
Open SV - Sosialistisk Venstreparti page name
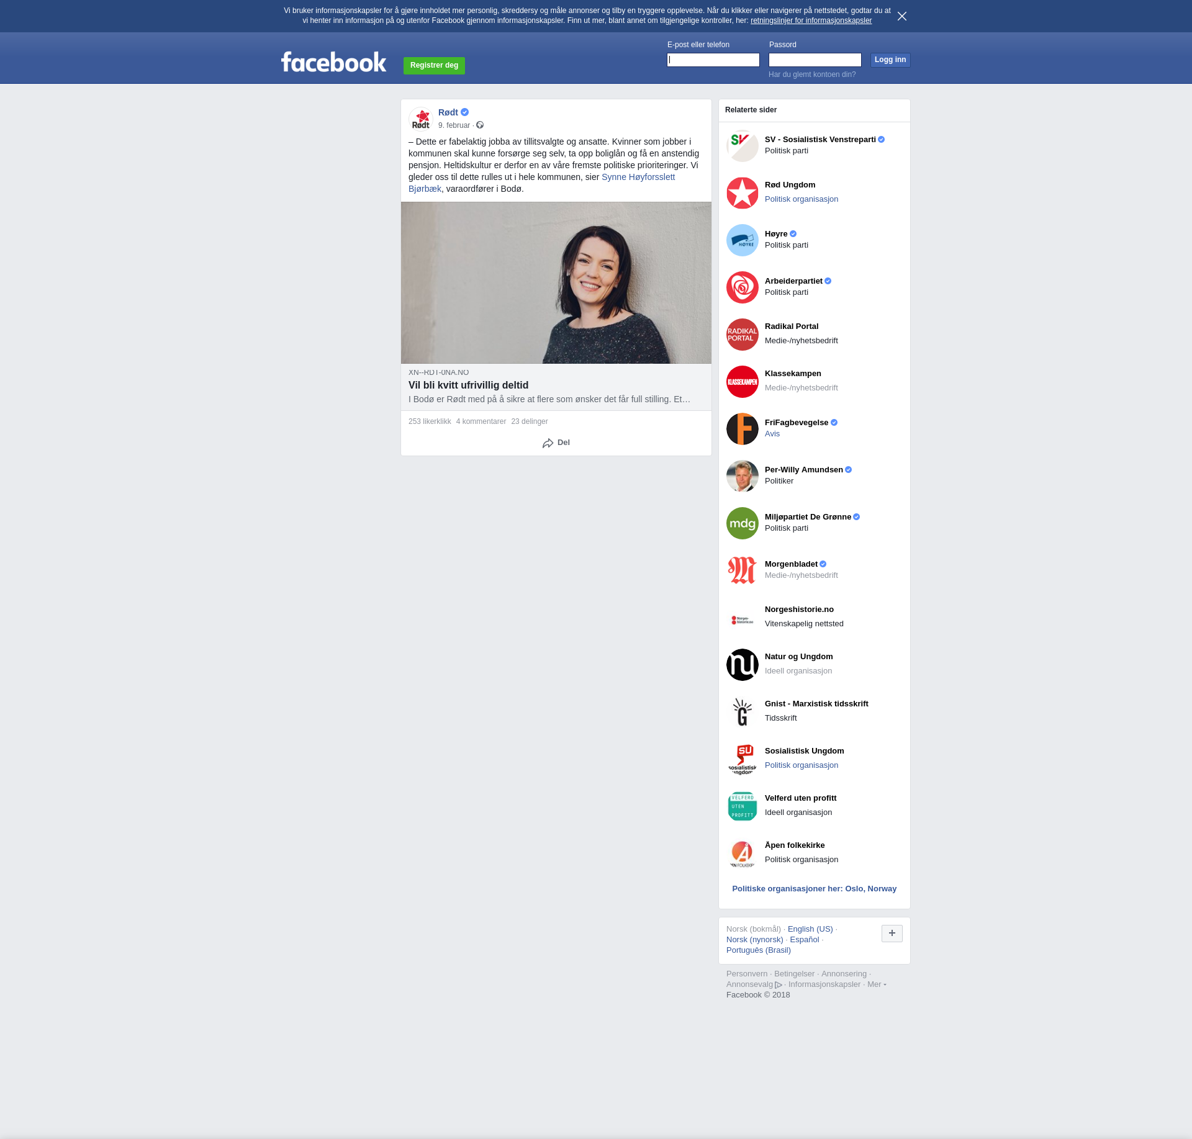coord(820,140)
